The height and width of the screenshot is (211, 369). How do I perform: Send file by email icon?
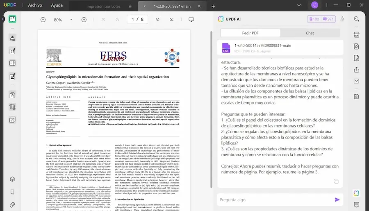(356, 81)
